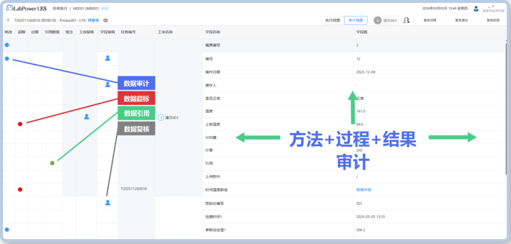Click the vertical scrollbar on the right
The height and width of the screenshot is (244, 511).
click(506, 108)
